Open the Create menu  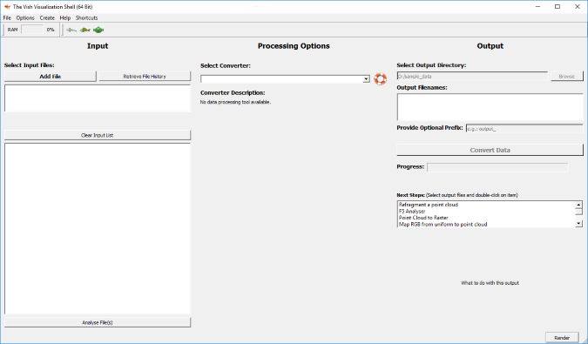[47, 18]
